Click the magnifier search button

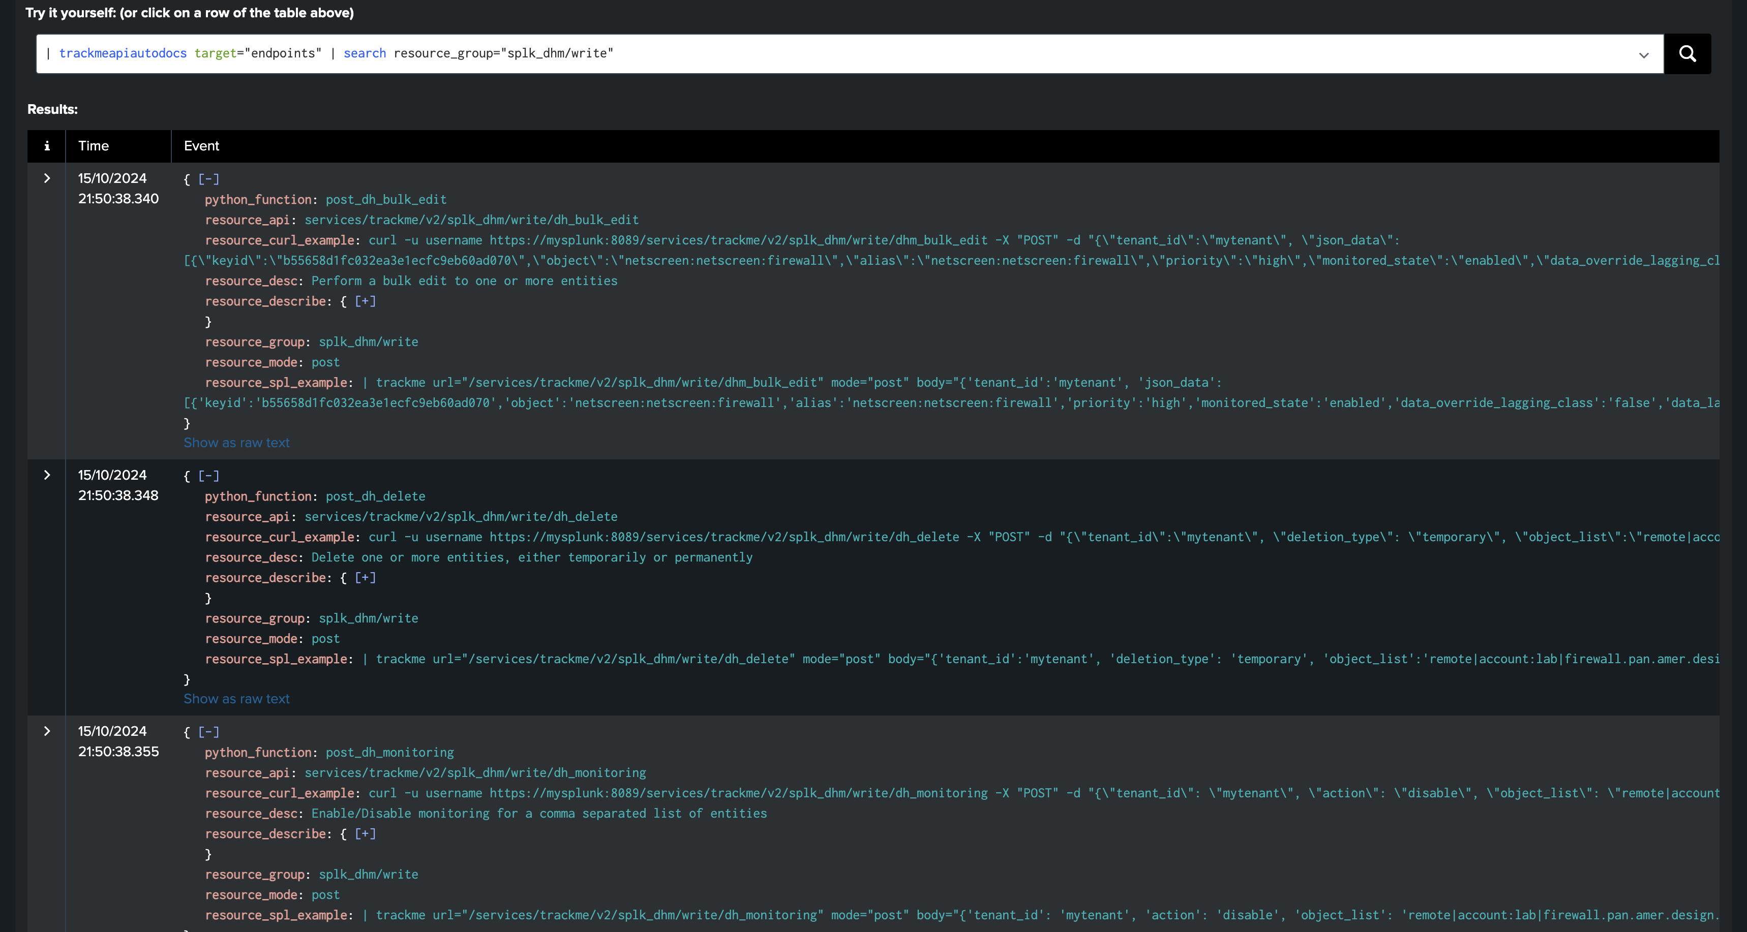tap(1688, 53)
